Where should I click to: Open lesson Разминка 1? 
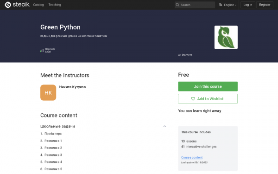point(53,141)
